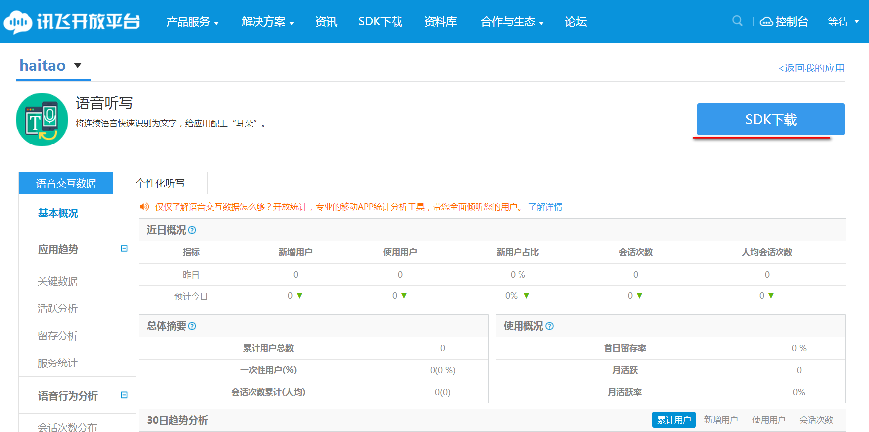Expand the 合作与生态 menu

click(512, 22)
